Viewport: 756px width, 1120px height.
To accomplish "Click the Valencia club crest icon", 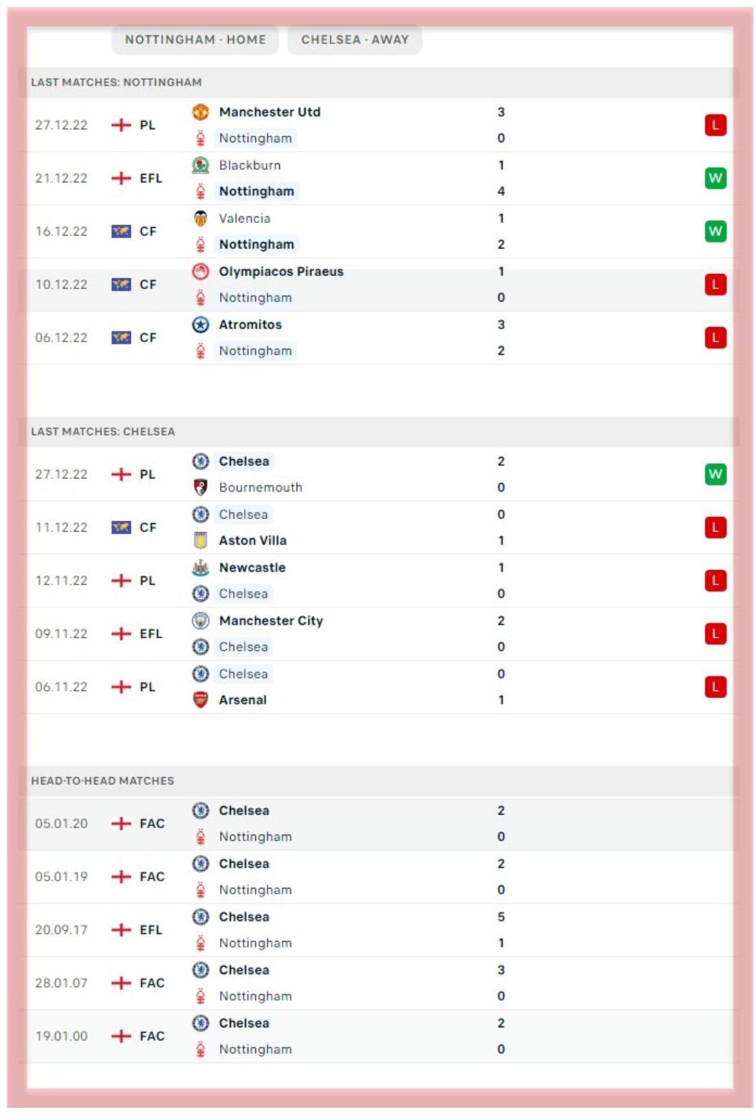I will click(201, 219).
